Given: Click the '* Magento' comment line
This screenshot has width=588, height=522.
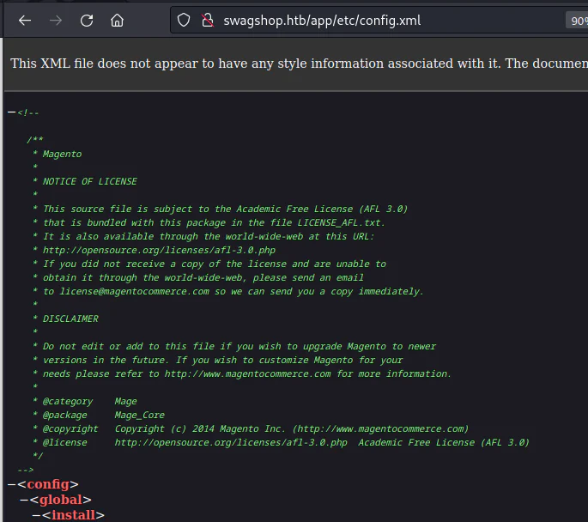Looking at the screenshot, I should click(57, 155).
